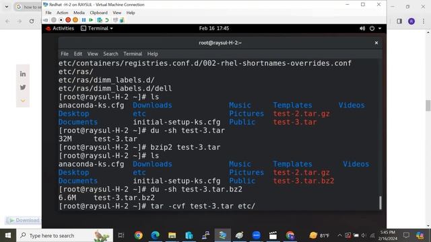Image resolution: width=431 pixels, height=242 pixels.
Task: Click GNOME volume speaker icon
Action: [362, 28]
